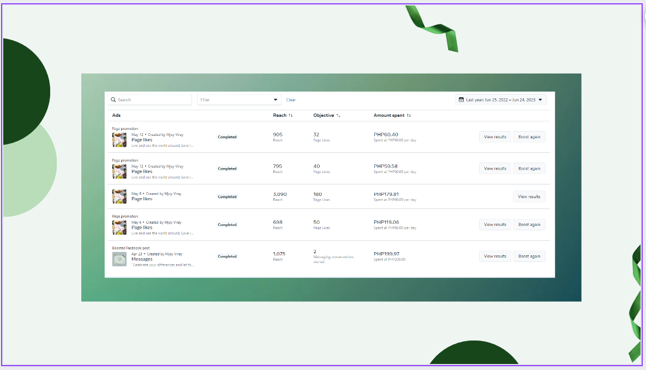Boost again the PHP59.58 ad
Viewport: 646px width, 370px height.
click(529, 169)
